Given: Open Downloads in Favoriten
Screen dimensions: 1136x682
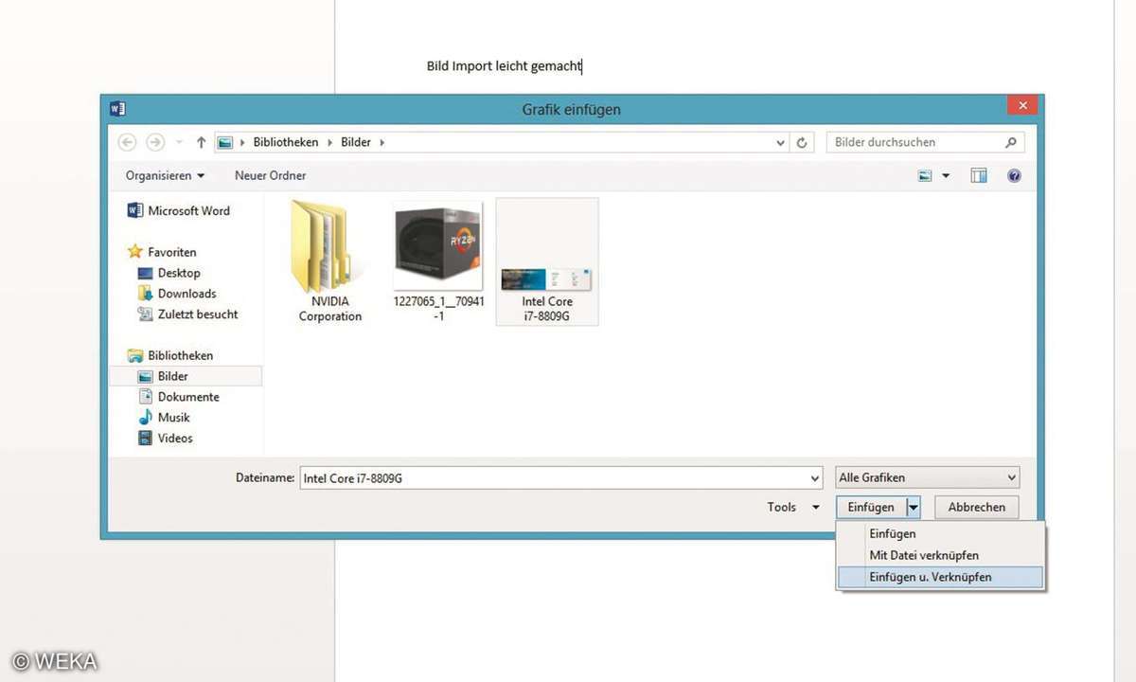Looking at the screenshot, I should coord(177,294).
